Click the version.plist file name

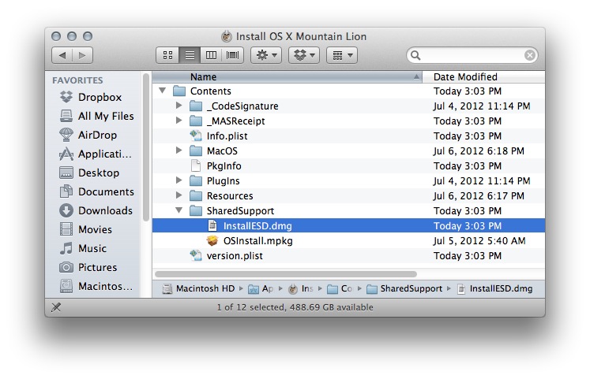(235, 256)
